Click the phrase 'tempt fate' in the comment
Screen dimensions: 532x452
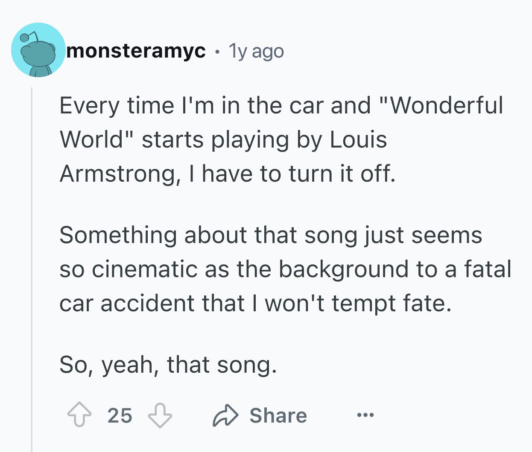tap(391, 304)
